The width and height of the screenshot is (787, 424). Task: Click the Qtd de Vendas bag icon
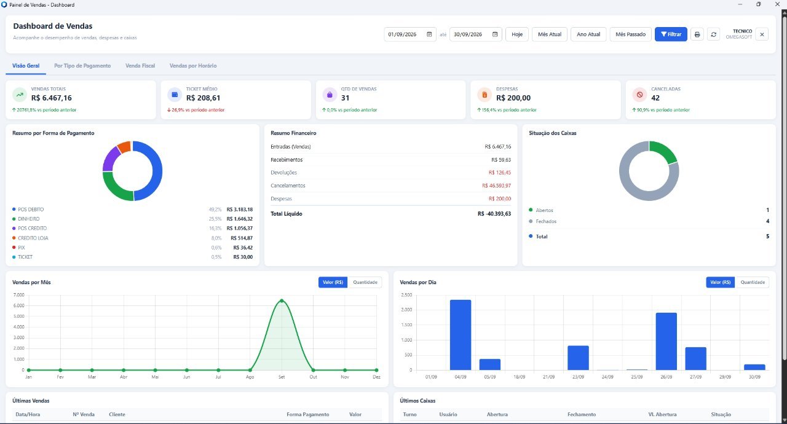click(x=330, y=95)
